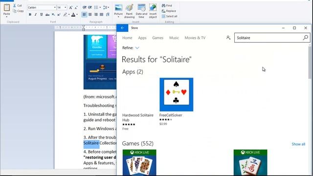Open the font size 14 dropdown
The height and width of the screenshot is (176, 313).
[x=65, y=8]
